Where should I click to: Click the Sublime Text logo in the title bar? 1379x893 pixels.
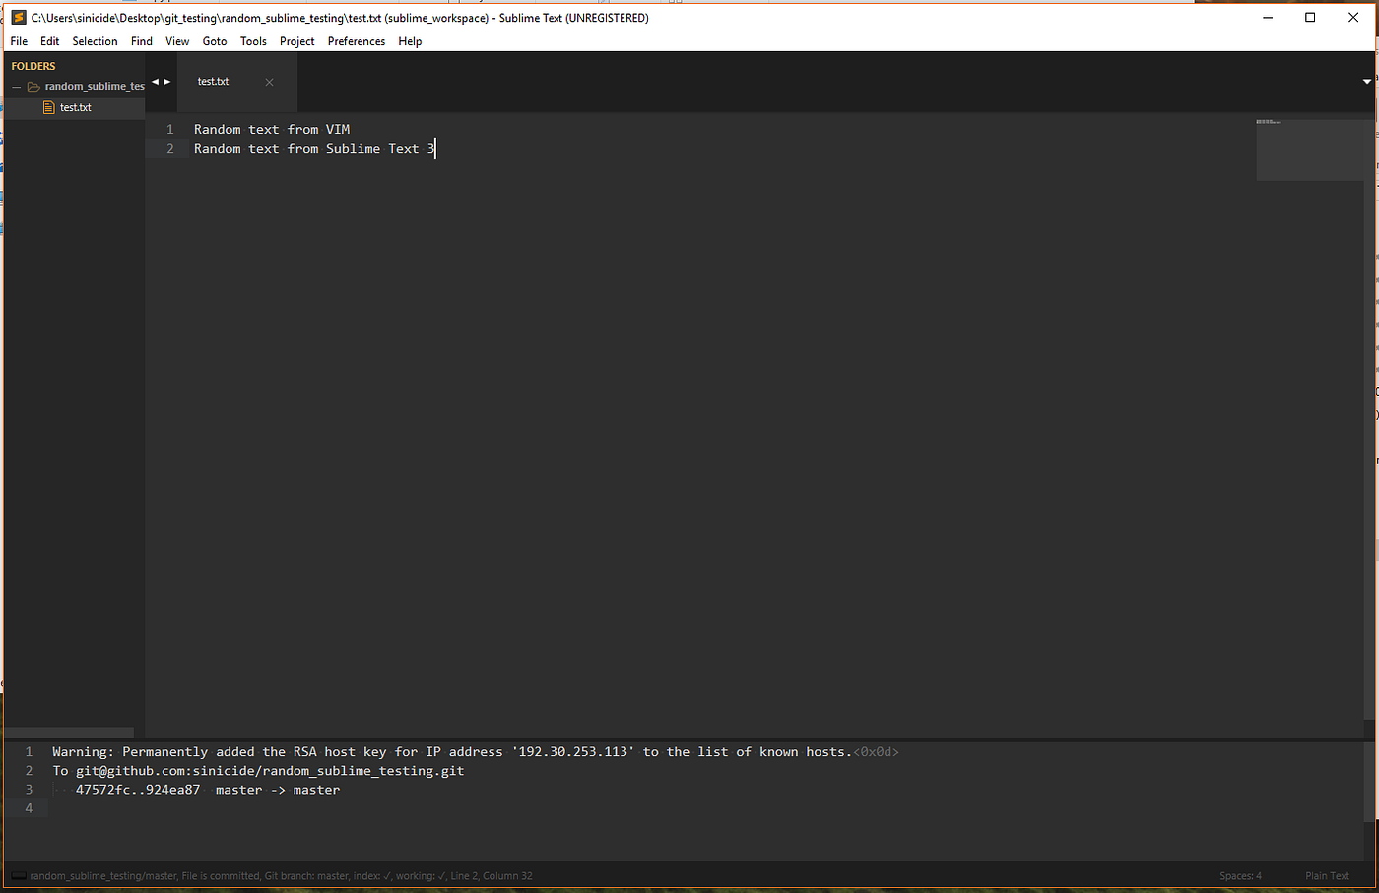(18, 17)
